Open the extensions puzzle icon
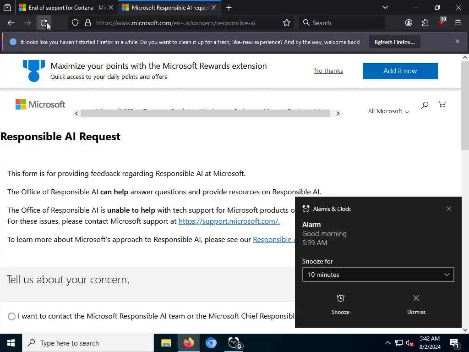 tap(425, 23)
